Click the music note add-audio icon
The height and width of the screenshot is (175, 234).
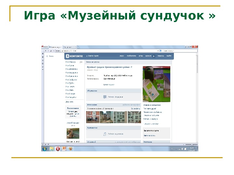(x=105, y=134)
